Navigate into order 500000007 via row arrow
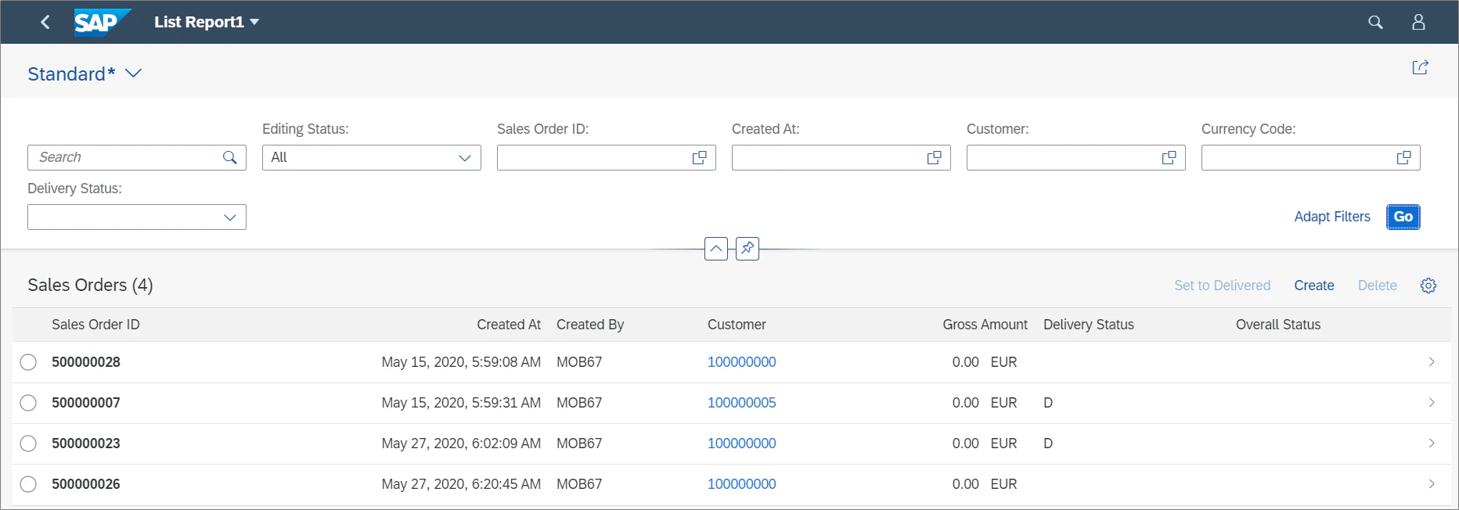 pos(1432,403)
